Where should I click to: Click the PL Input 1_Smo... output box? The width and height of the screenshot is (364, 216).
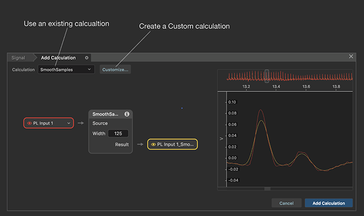tap(173, 144)
